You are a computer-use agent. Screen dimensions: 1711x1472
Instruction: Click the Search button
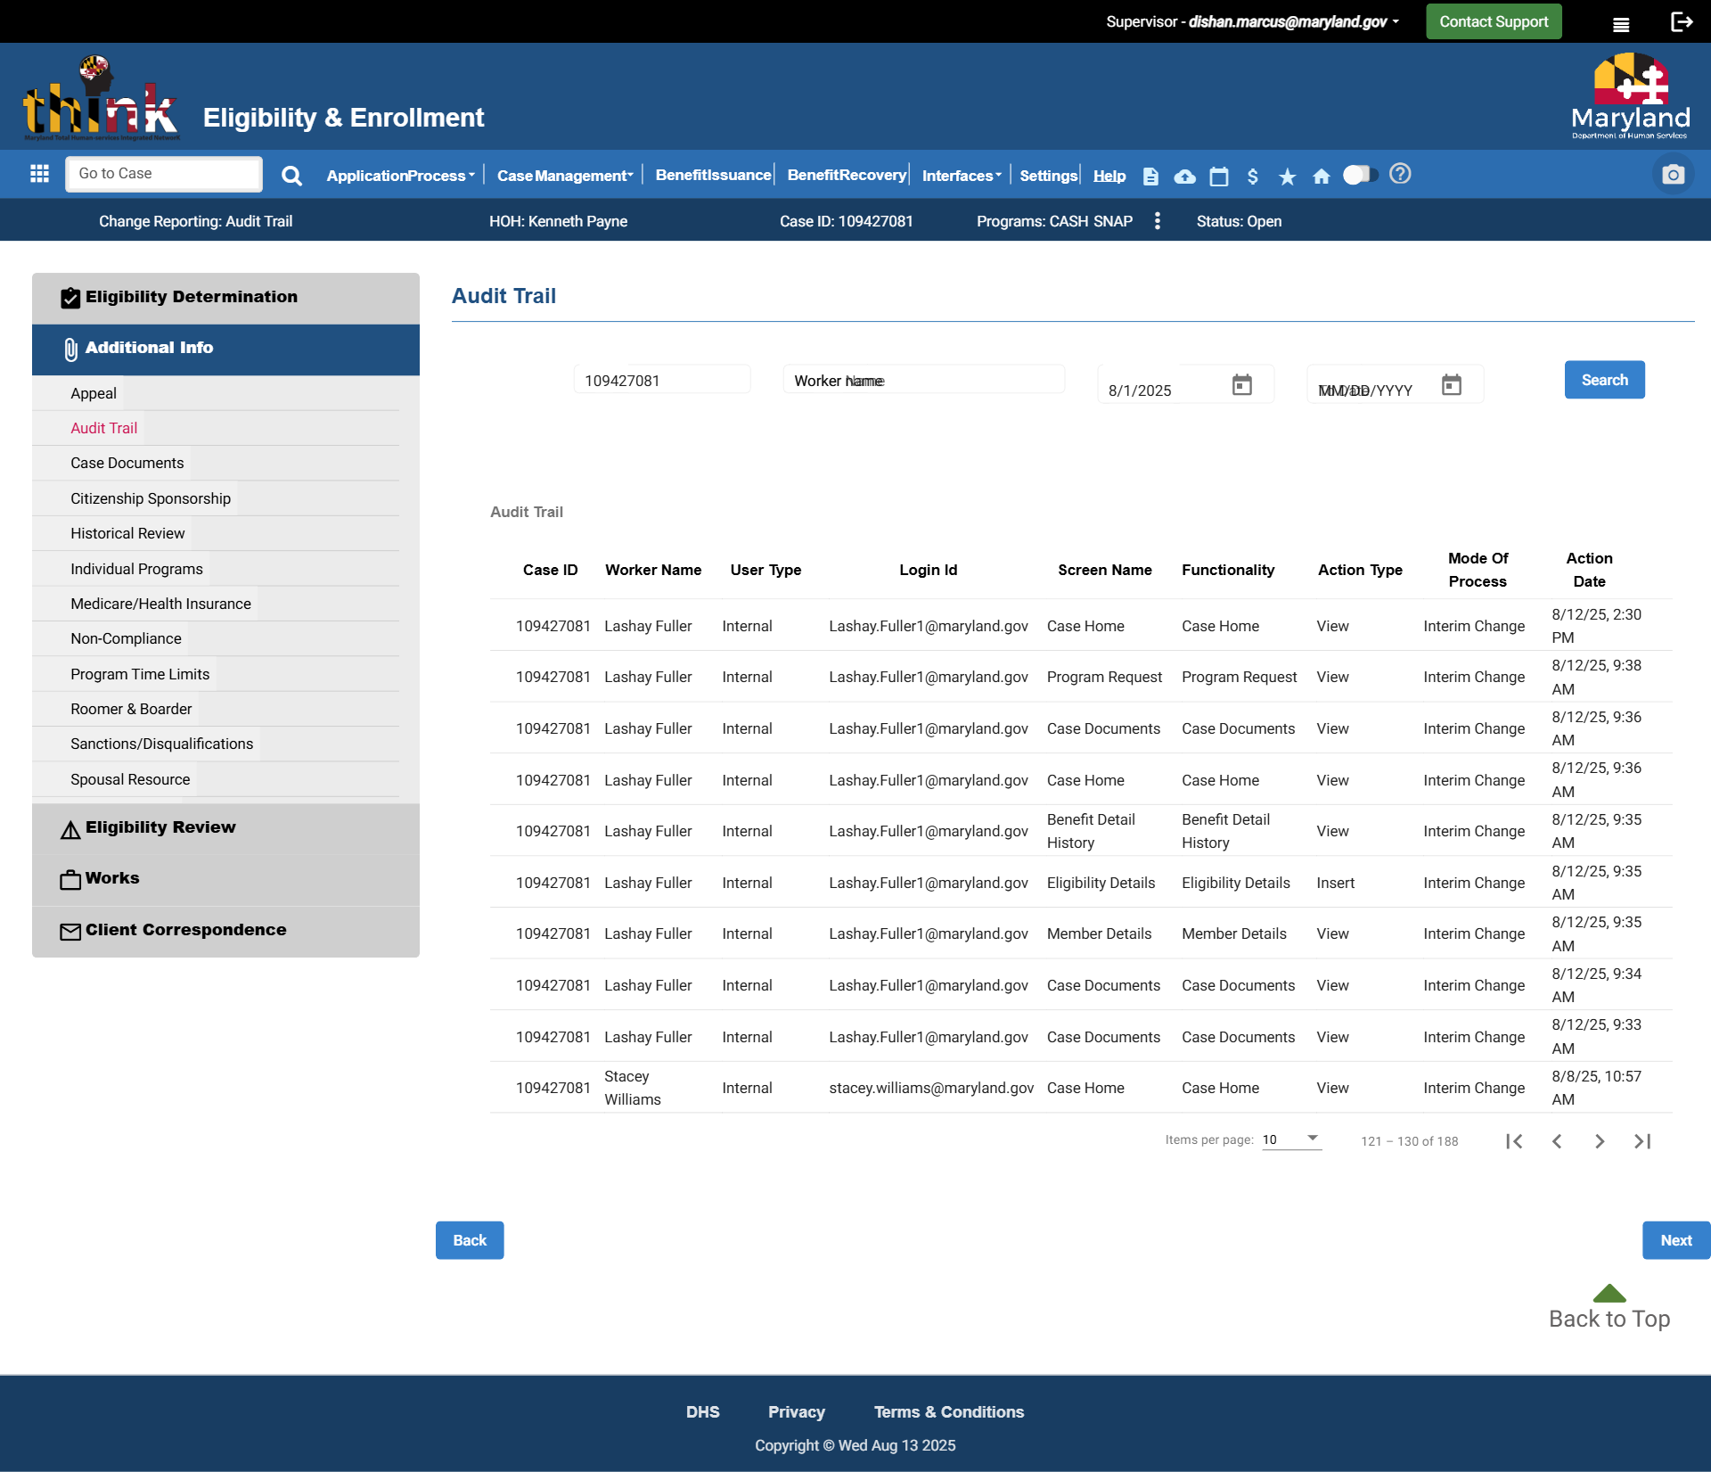(x=1604, y=380)
